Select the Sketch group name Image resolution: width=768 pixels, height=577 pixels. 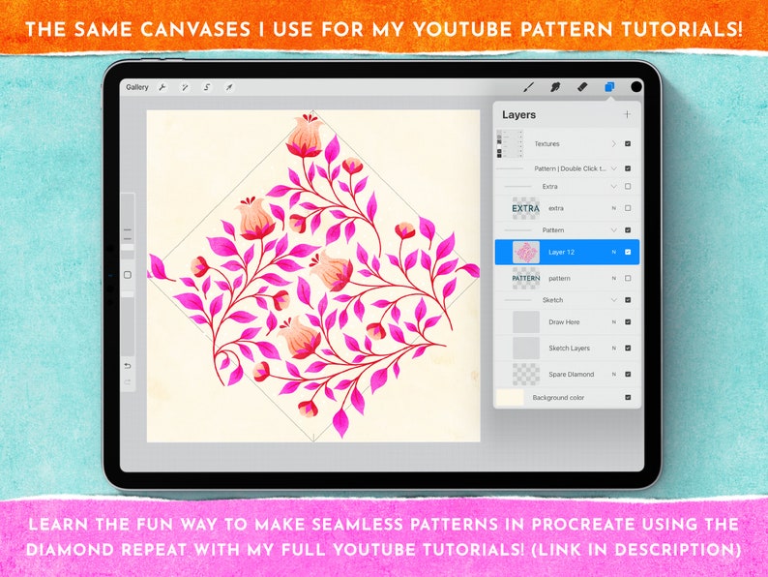coord(552,300)
